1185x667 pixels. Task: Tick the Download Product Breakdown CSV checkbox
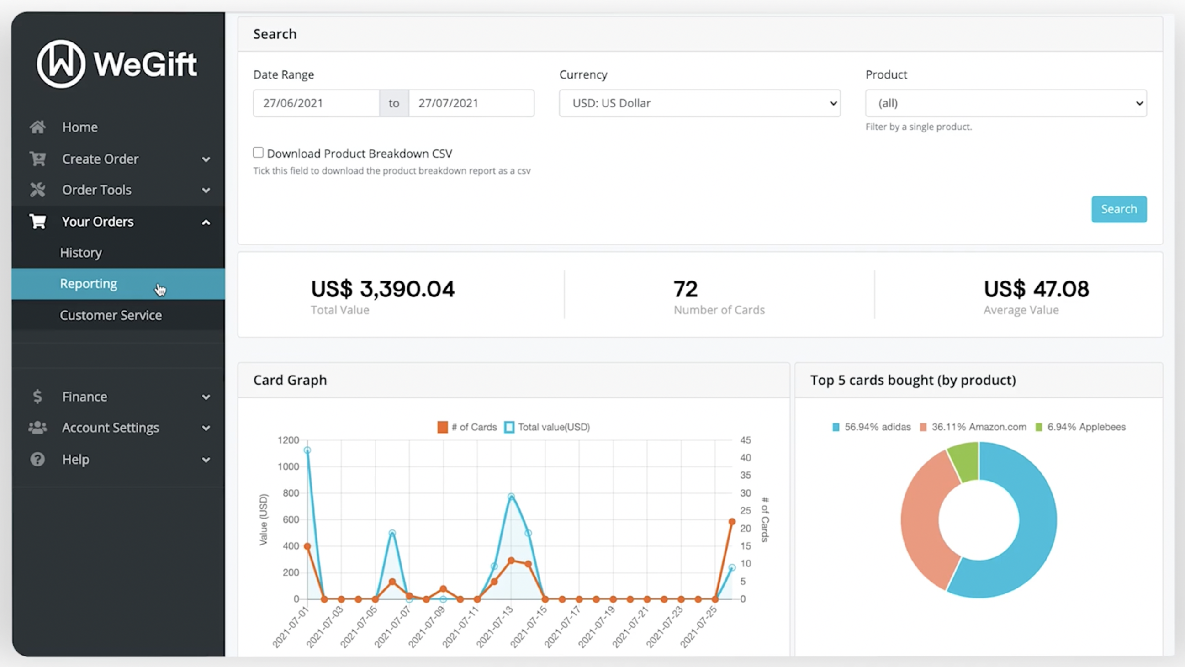point(258,153)
